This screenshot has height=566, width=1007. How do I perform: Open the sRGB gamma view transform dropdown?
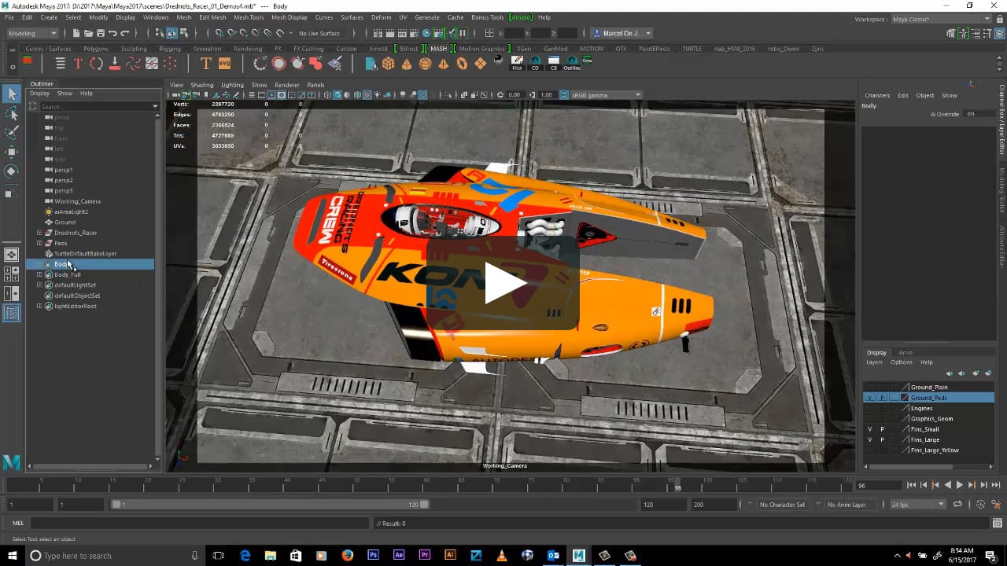606,95
